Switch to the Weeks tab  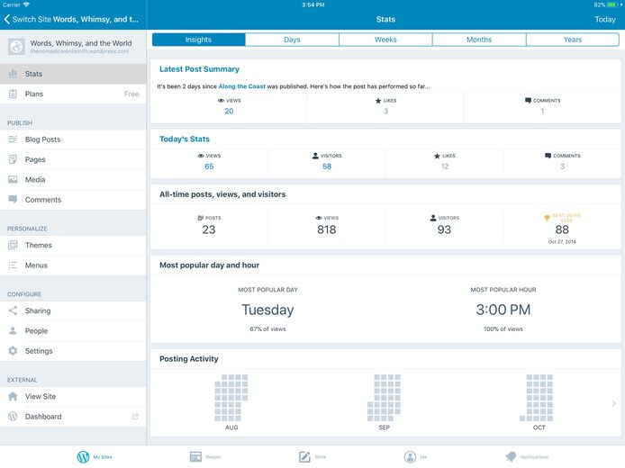385,40
